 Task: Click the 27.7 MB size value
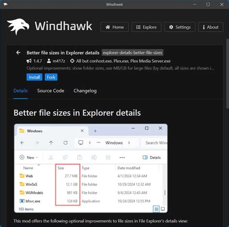[71, 176]
